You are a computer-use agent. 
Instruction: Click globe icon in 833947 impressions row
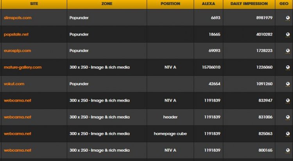[x=288, y=100]
